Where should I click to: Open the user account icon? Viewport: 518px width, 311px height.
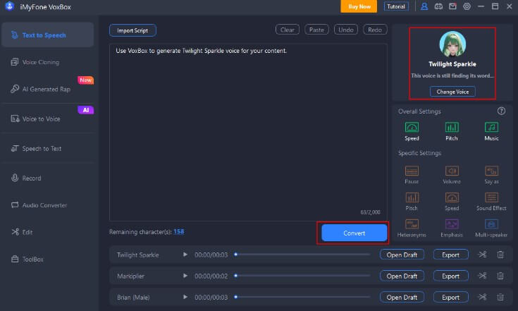pos(424,6)
